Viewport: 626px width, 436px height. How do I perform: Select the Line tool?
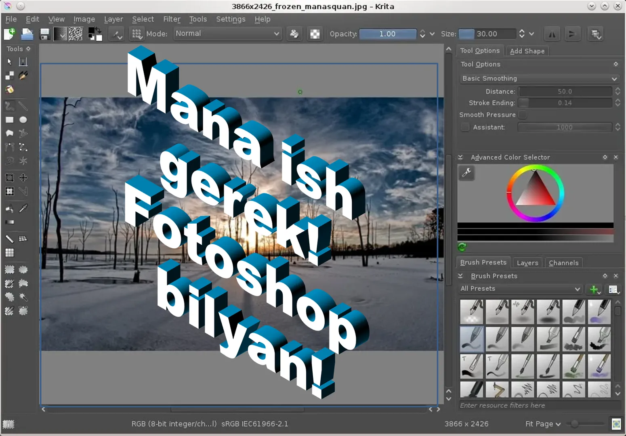tap(23, 106)
